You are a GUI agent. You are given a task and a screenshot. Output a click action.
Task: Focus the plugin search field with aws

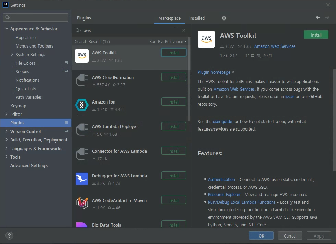[x=130, y=31]
